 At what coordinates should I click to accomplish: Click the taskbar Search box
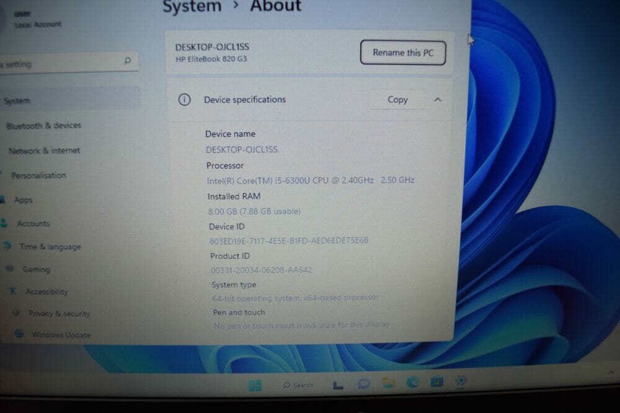pos(298,385)
